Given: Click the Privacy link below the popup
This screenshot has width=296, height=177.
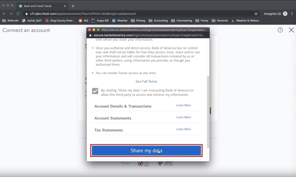Looking at the screenshot, I should (126, 163).
